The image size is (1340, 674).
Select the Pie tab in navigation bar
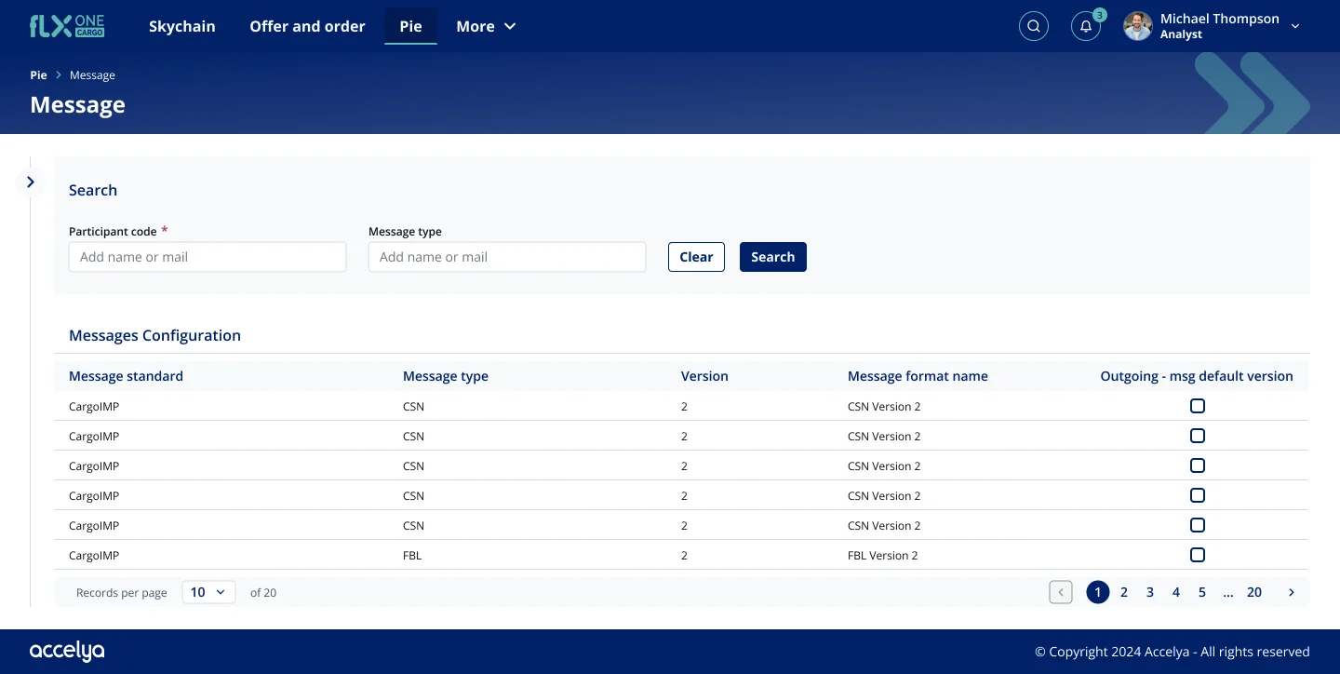click(x=410, y=26)
